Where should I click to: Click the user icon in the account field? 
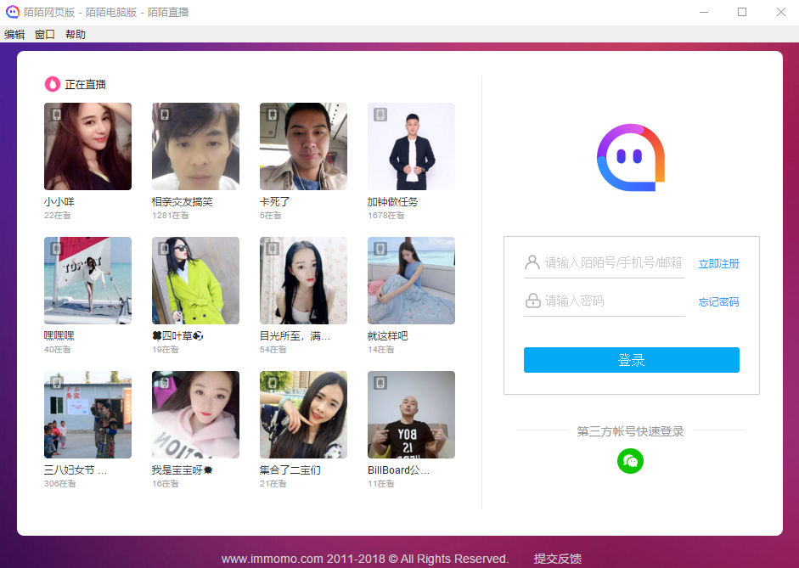coord(532,262)
